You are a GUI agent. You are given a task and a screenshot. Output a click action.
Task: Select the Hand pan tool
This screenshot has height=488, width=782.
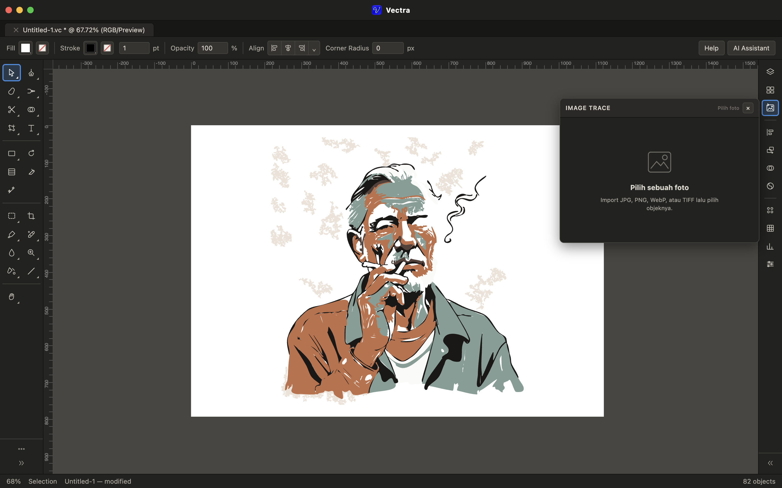coord(12,296)
